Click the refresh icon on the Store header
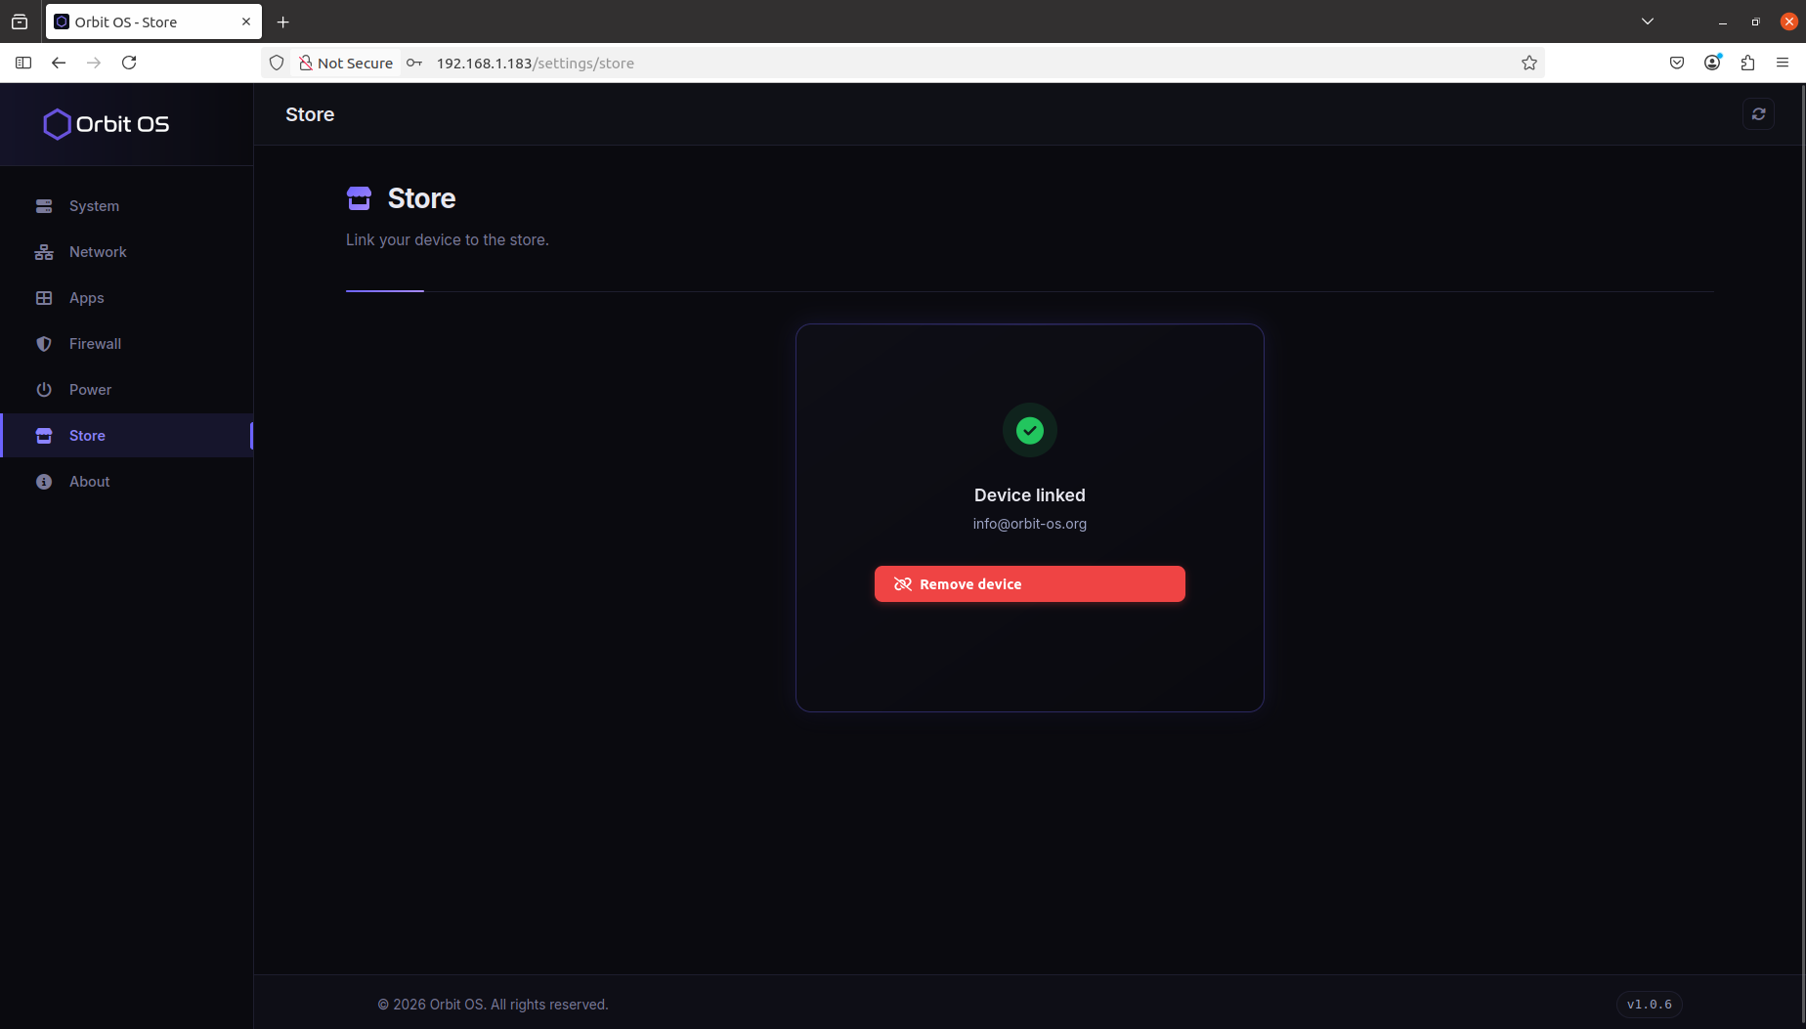The image size is (1806, 1029). pyautogui.click(x=1758, y=113)
